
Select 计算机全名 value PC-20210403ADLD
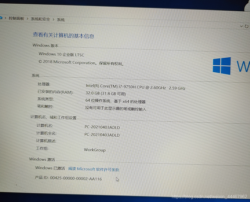(x=102, y=135)
